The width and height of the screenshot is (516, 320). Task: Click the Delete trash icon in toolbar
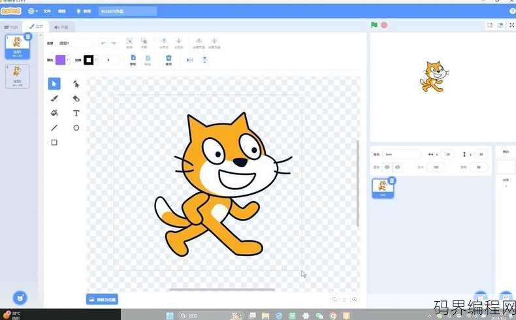point(169,60)
